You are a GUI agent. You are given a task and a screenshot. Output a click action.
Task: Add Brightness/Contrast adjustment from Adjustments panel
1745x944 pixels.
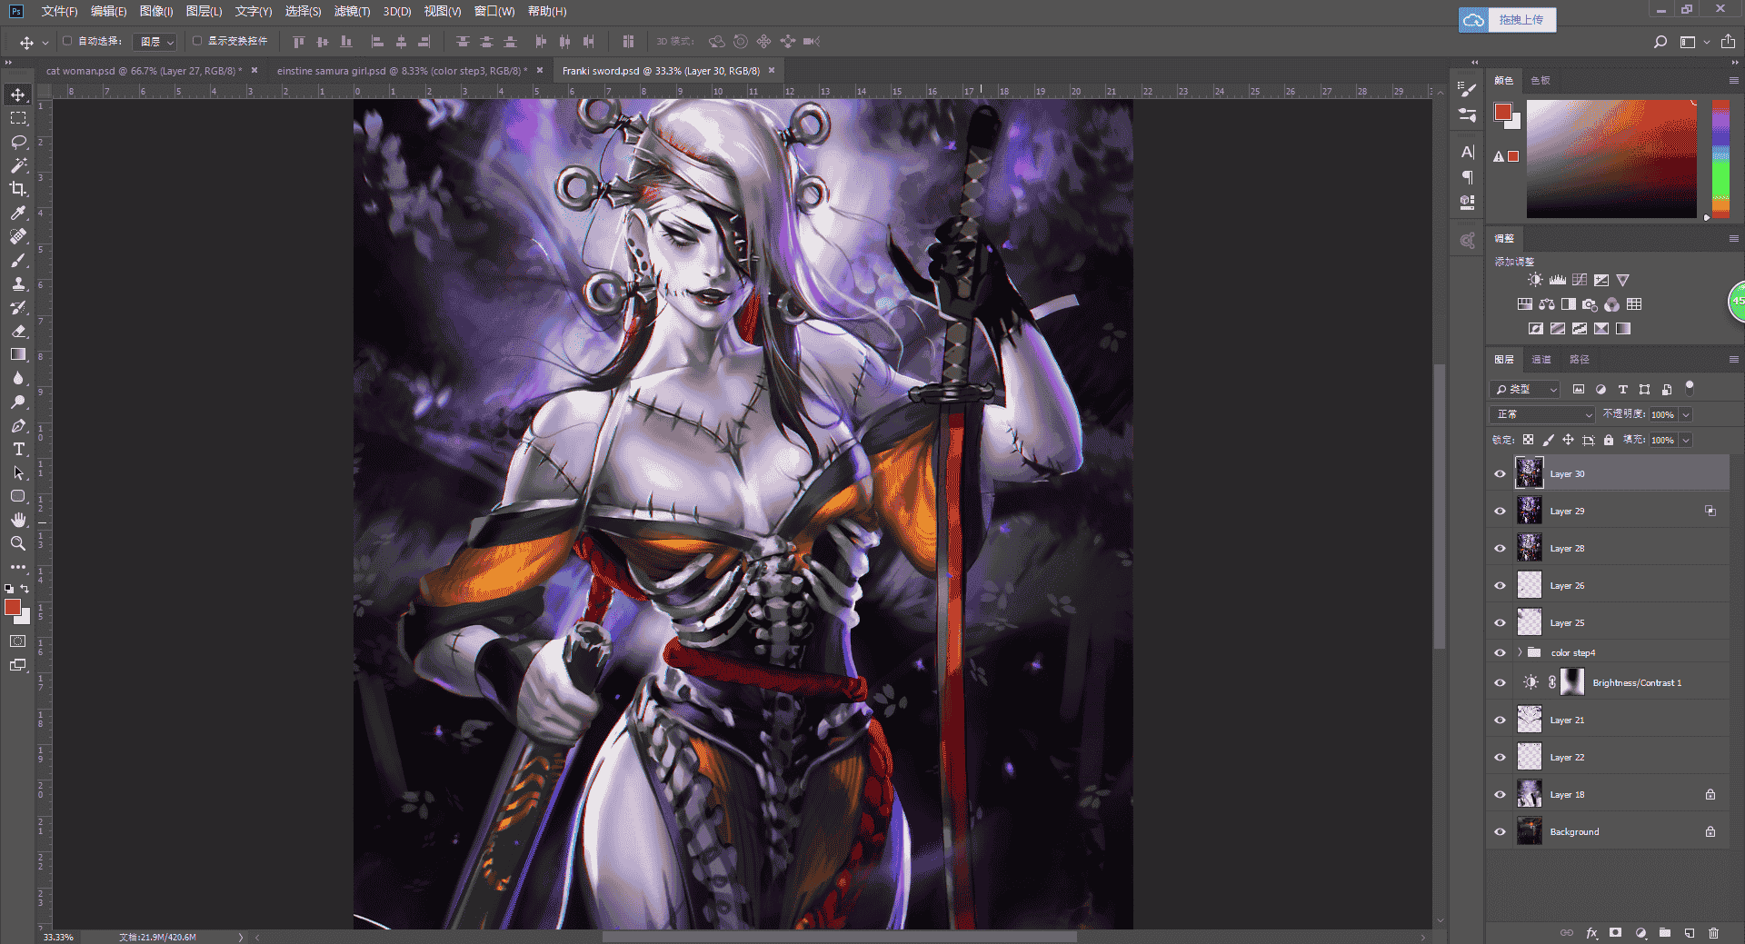click(x=1535, y=280)
